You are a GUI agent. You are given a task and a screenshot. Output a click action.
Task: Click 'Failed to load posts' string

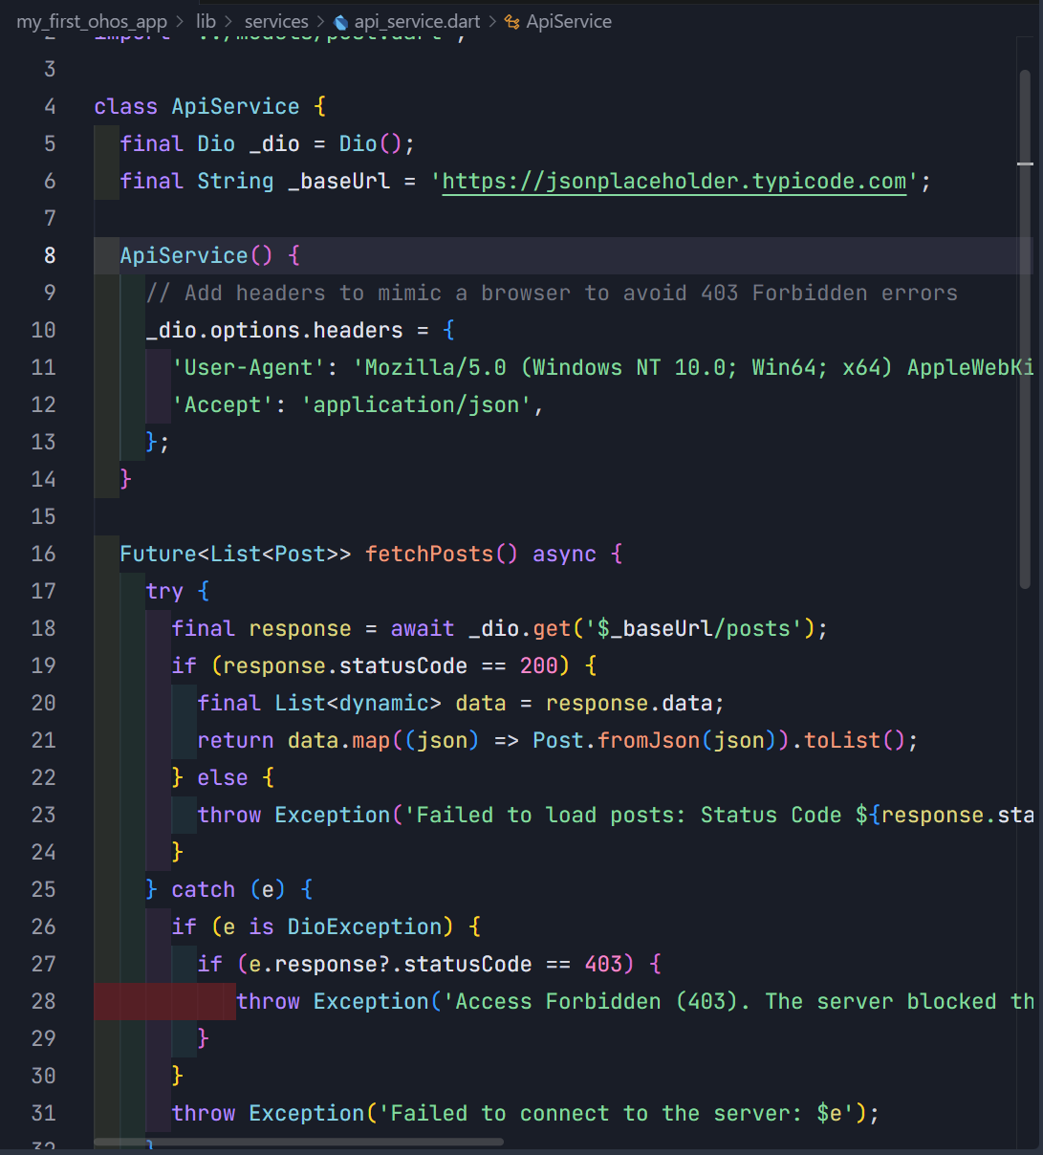(545, 815)
